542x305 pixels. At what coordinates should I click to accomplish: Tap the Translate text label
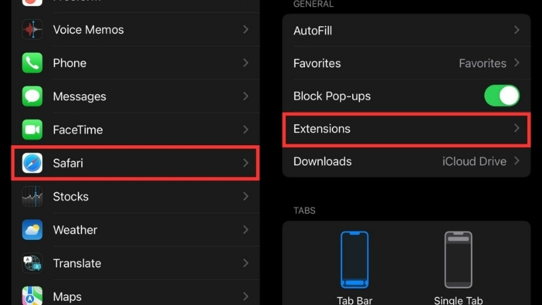click(x=77, y=264)
